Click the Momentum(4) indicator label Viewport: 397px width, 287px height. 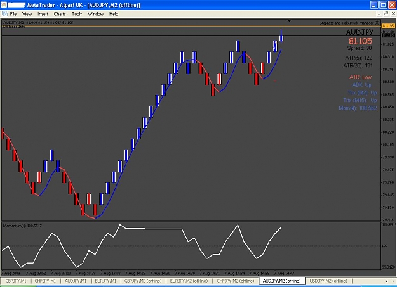[22, 226]
